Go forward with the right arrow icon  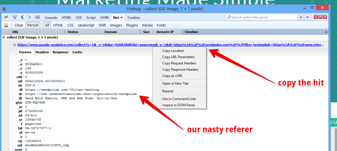pyautogui.click(x=29, y=17)
